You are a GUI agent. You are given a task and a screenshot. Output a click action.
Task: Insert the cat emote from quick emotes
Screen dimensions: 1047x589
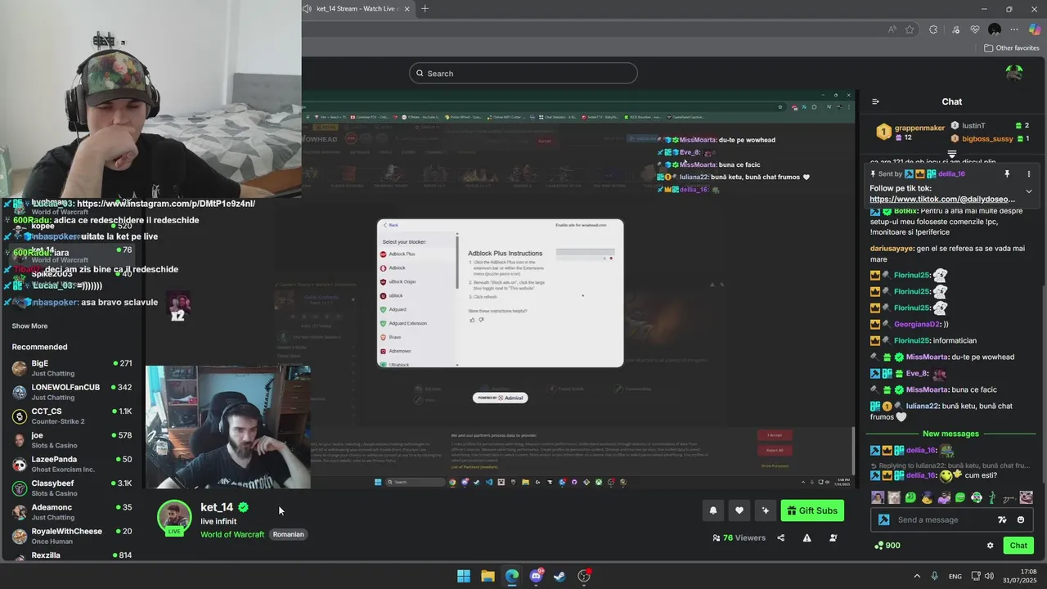894,497
